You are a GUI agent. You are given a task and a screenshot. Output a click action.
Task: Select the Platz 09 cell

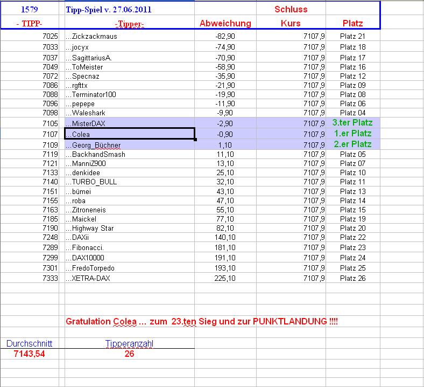[352, 85]
